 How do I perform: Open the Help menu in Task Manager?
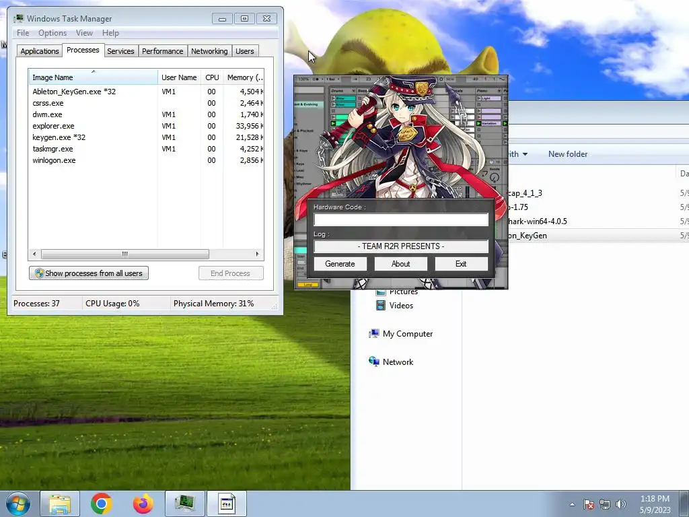click(x=110, y=33)
